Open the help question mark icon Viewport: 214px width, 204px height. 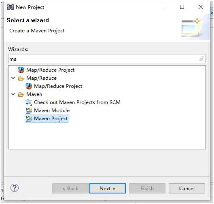15,188
